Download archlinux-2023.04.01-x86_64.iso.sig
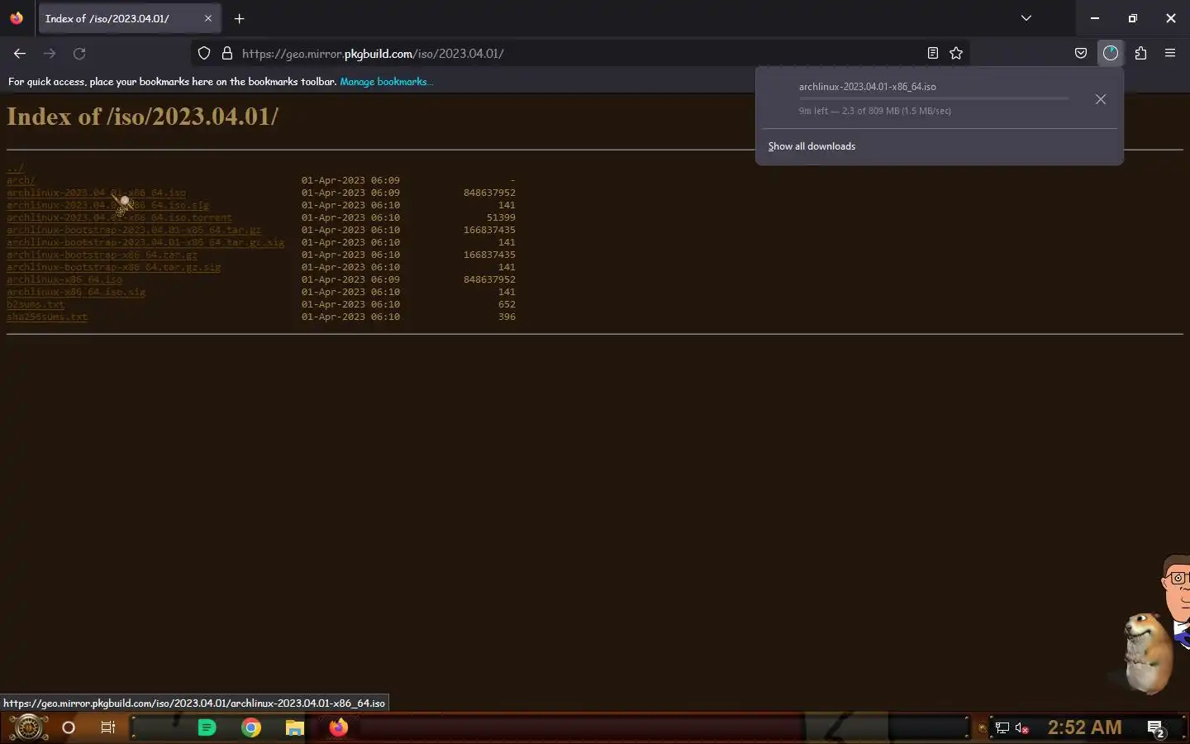 tap(108, 205)
